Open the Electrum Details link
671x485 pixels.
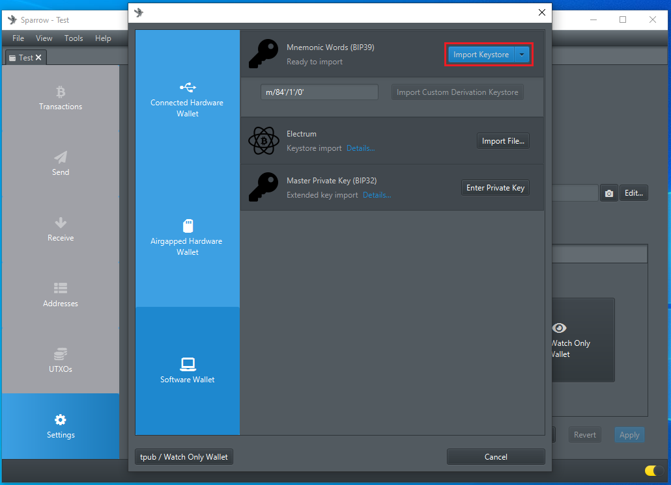(360, 148)
